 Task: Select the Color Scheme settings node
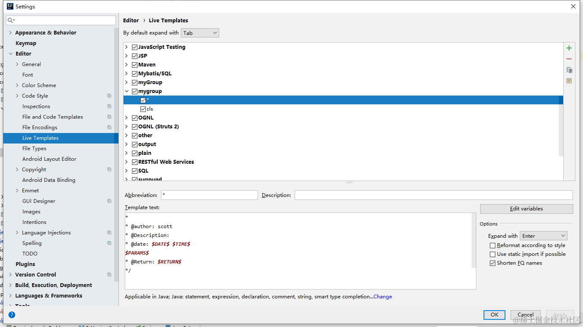[x=39, y=85]
